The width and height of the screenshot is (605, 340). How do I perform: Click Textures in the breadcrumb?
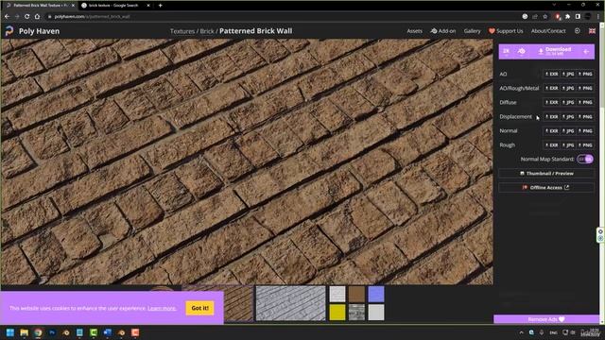tap(182, 31)
